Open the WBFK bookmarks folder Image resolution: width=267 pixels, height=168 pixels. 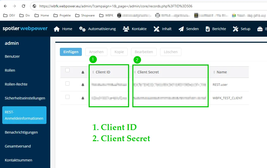[106, 15]
